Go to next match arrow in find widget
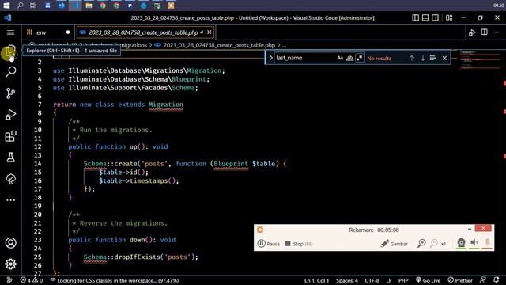 click(x=422, y=58)
